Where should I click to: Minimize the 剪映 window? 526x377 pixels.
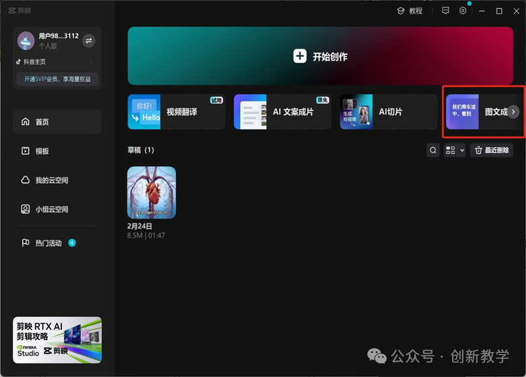tap(482, 11)
